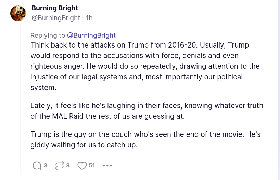Click the reply count of 3

46,166
